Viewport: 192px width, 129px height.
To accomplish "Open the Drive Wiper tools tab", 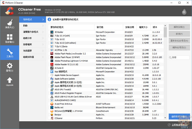I will (x=33, y=57).
